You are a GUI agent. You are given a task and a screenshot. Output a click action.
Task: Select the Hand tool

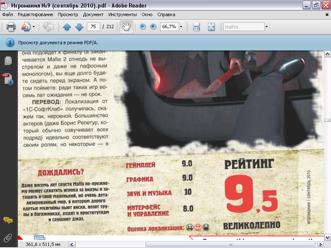tap(126, 27)
